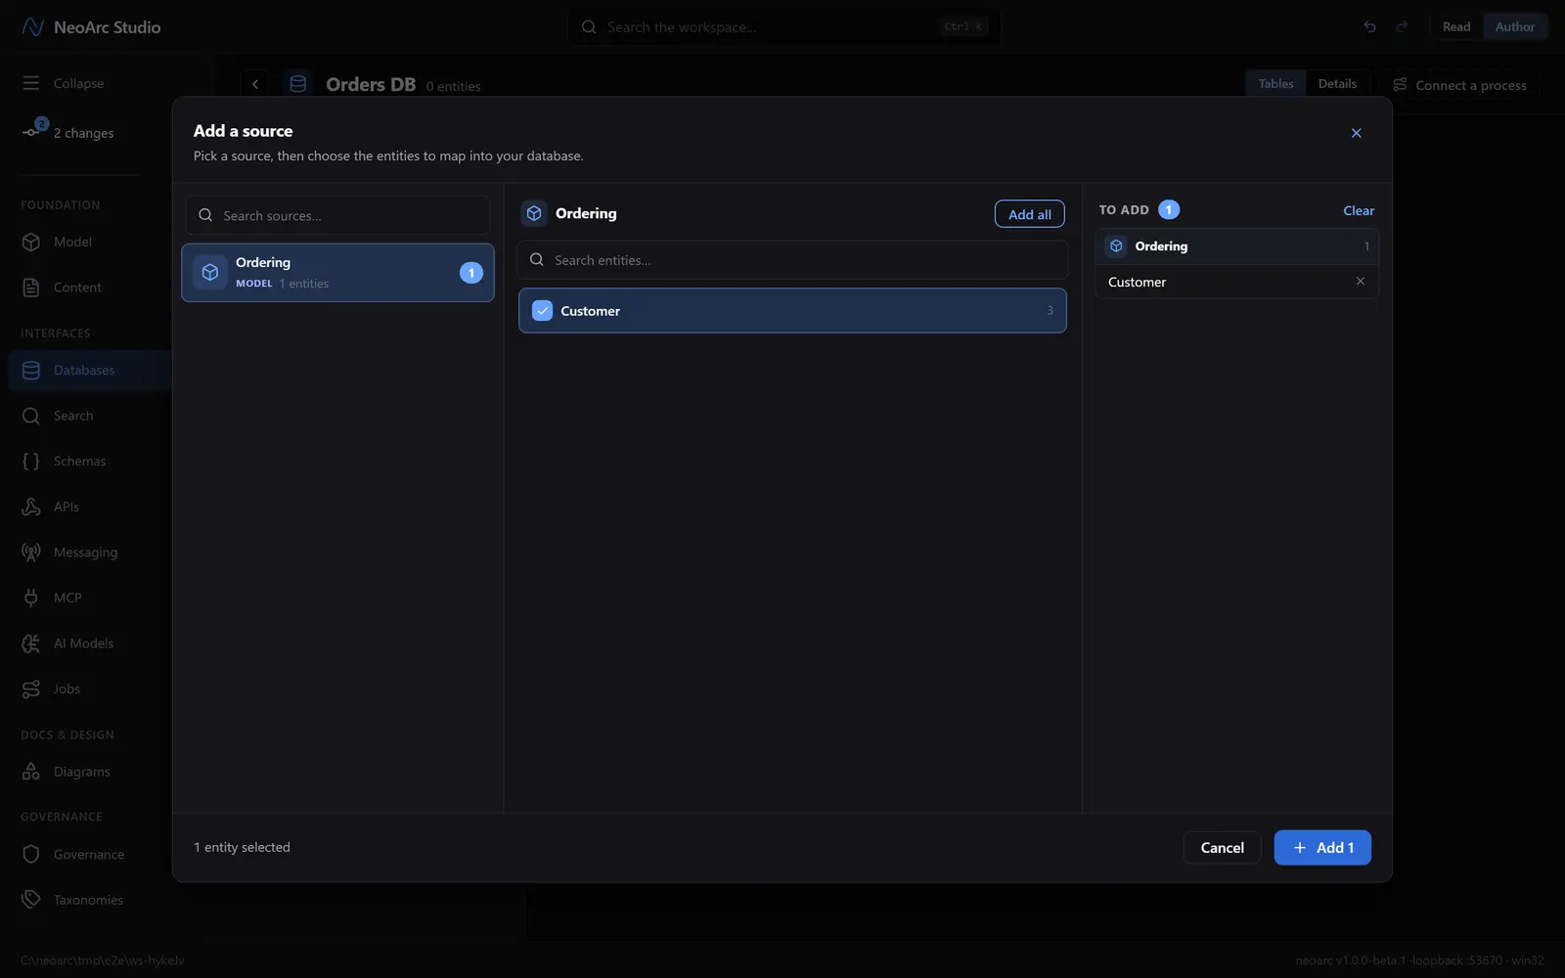Select the Databases sidebar icon
The image size is (1565, 978).
(31, 371)
